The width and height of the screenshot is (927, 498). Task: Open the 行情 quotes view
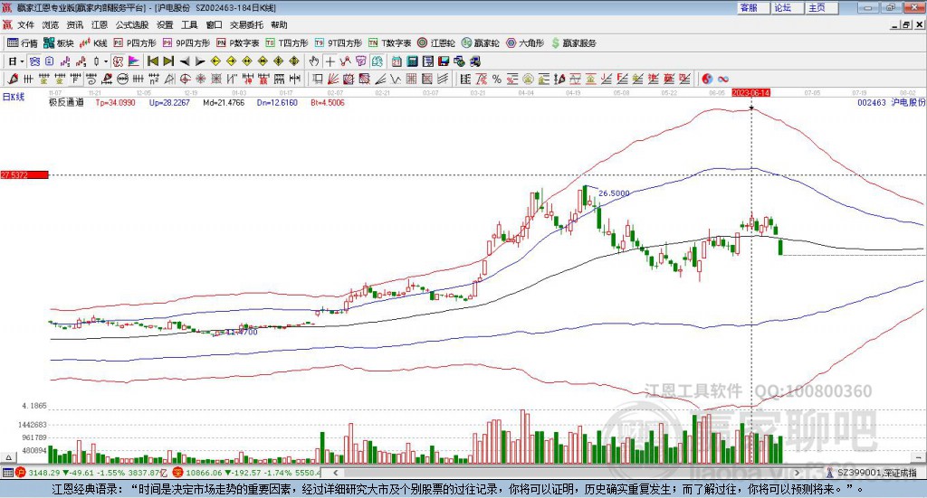click(x=23, y=43)
